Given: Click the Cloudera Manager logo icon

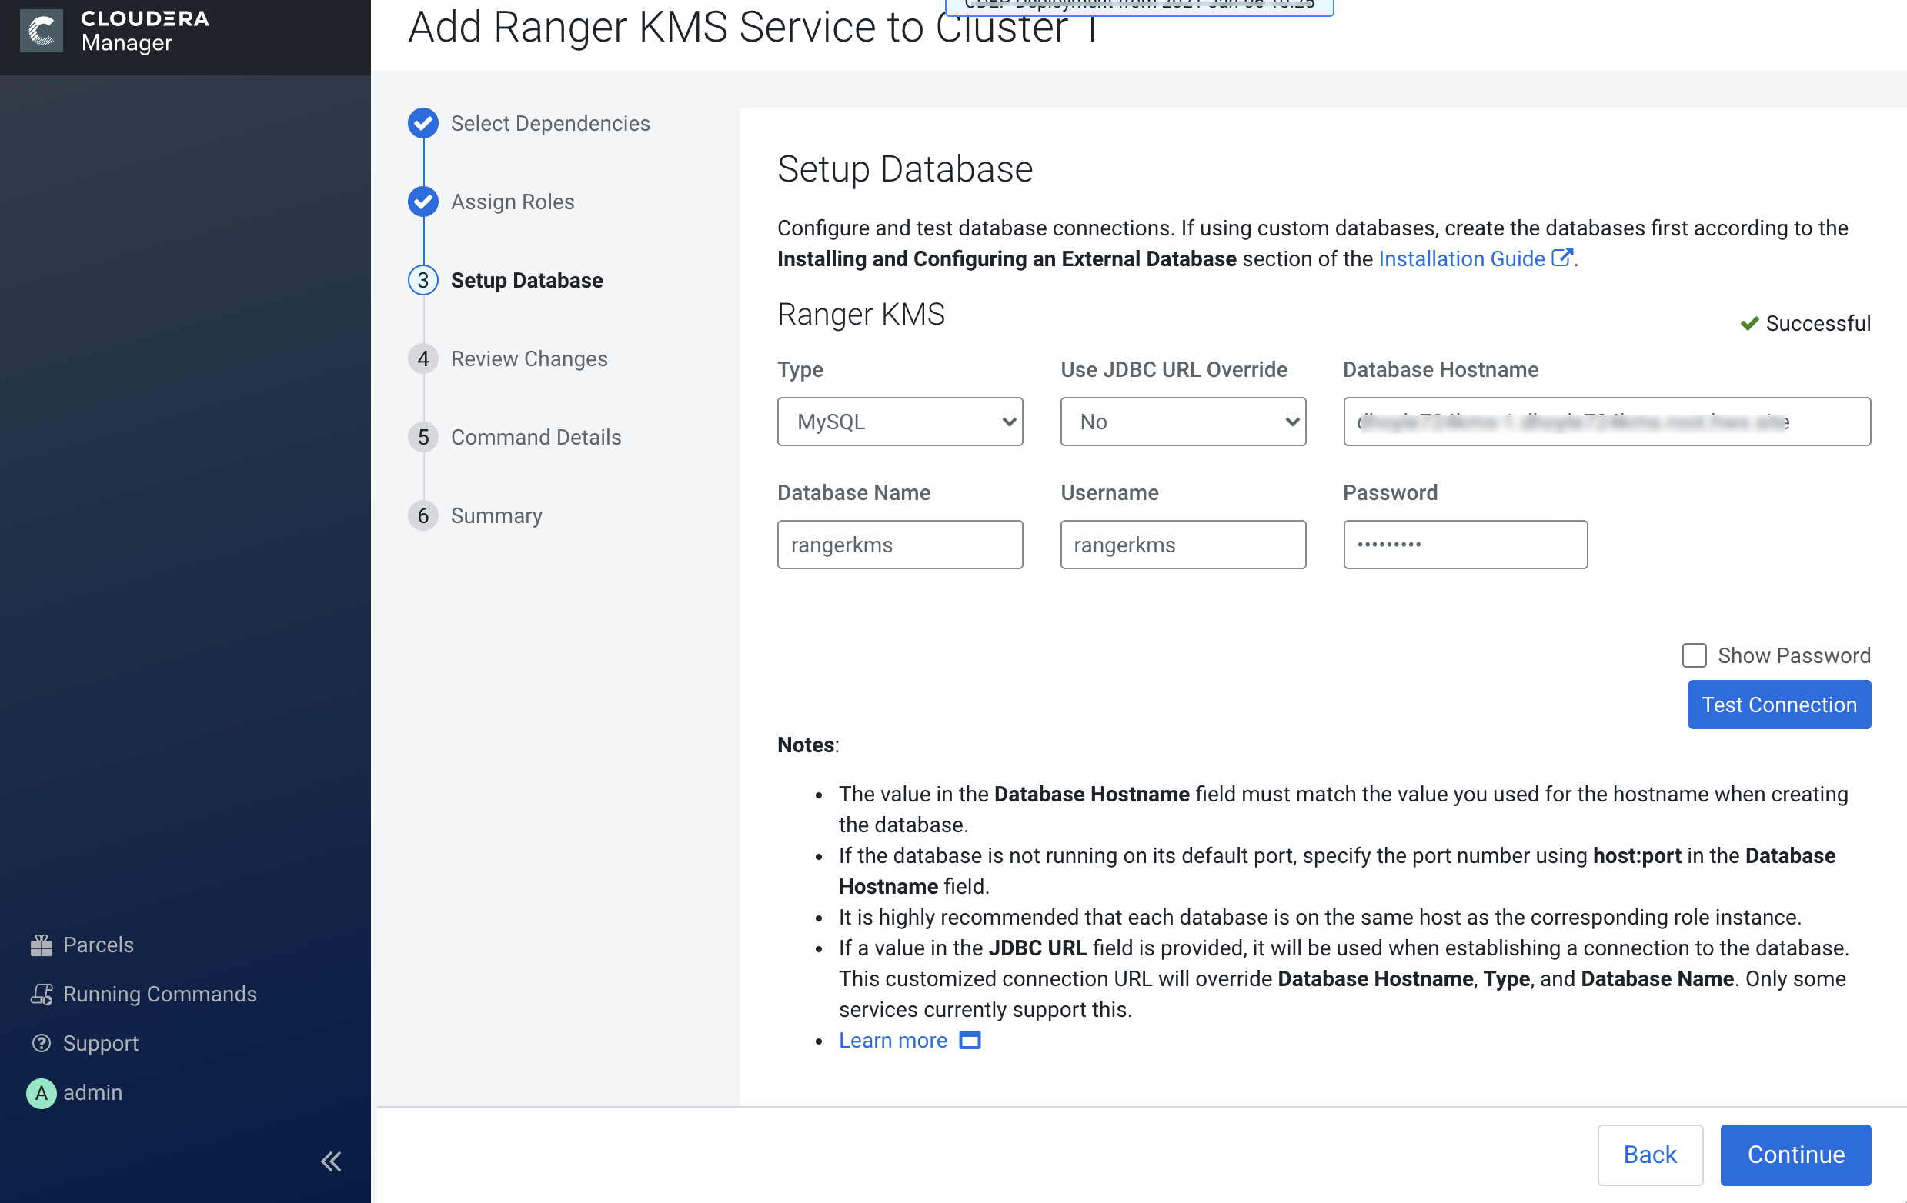Looking at the screenshot, I should [42, 31].
